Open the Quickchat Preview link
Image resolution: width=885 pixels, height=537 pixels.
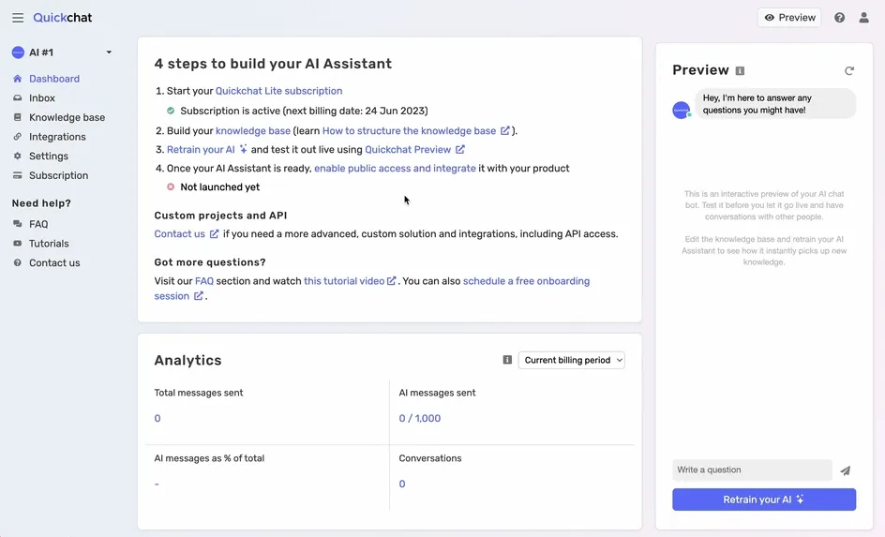click(414, 150)
